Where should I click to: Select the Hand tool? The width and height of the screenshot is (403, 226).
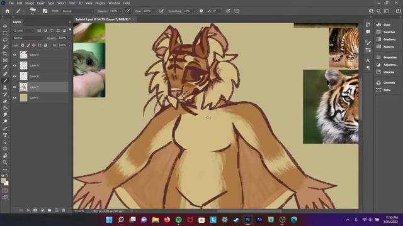pyautogui.click(x=5, y=156)
